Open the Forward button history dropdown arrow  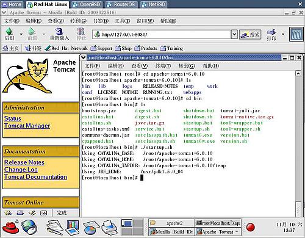click(44, 34)
